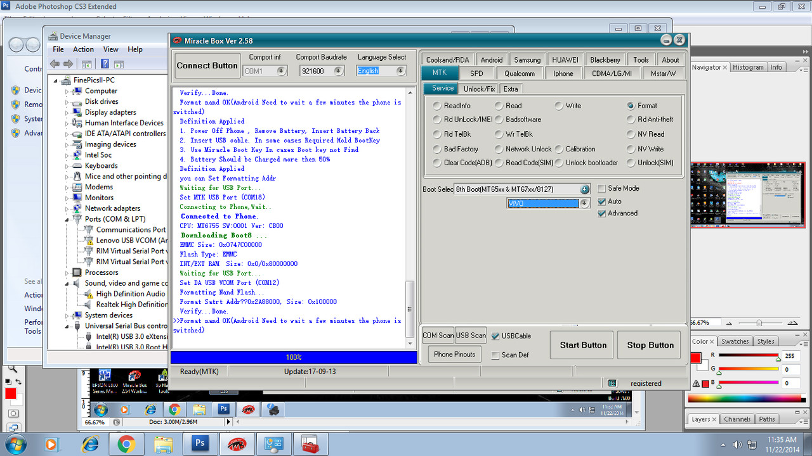
Task: Click the High Definition Audio device icon
Action: (89, 294)
